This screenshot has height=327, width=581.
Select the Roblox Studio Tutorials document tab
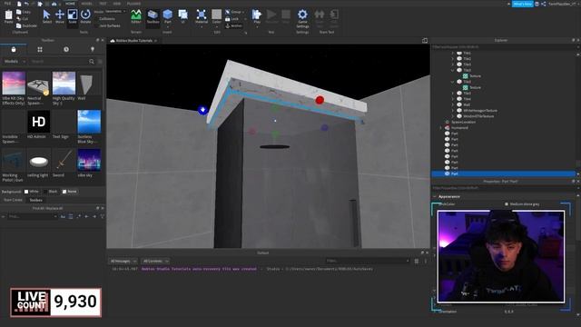point(133,41)
